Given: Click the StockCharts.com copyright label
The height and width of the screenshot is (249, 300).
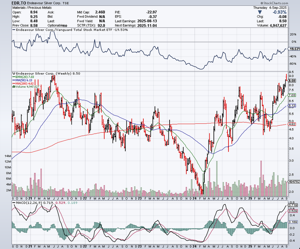Looking at the screenshot, I should [274, 3].
